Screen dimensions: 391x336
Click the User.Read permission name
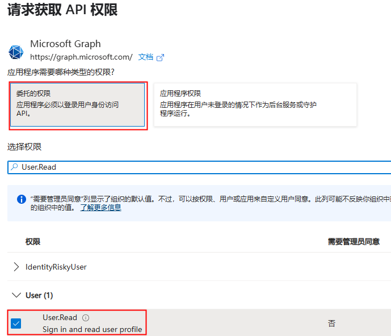(x=60, y=317)
